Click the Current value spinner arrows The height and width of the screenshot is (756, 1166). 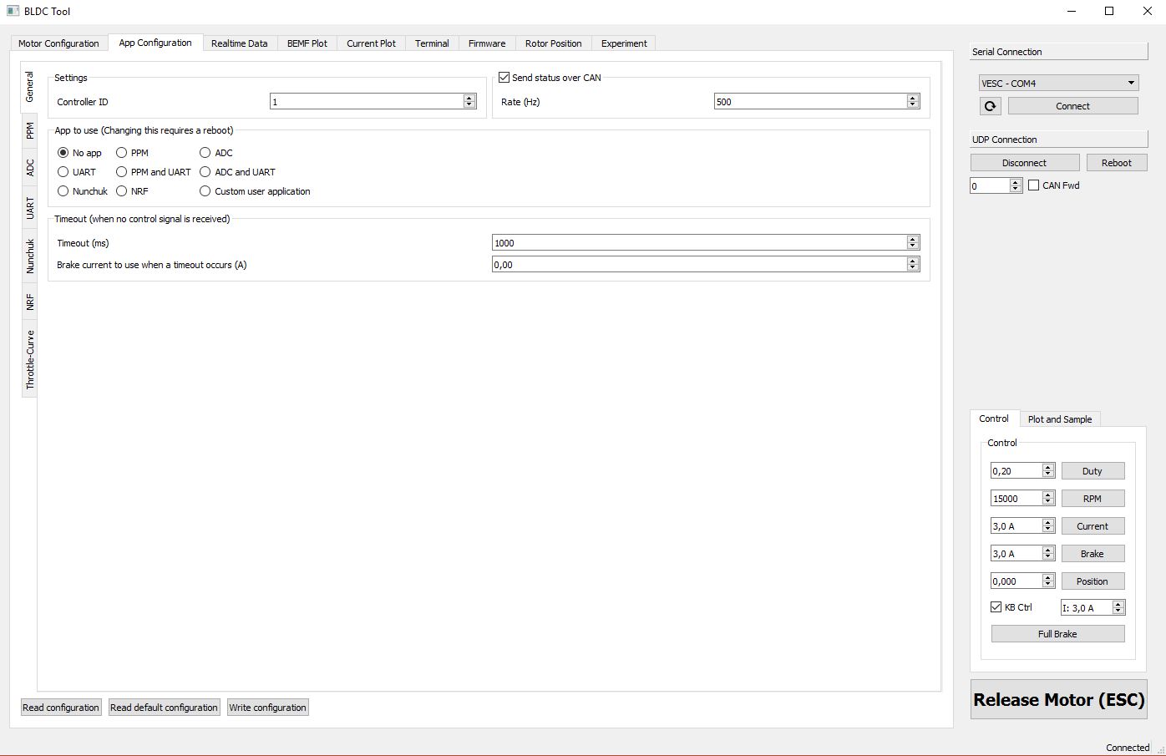(1048, 526)
